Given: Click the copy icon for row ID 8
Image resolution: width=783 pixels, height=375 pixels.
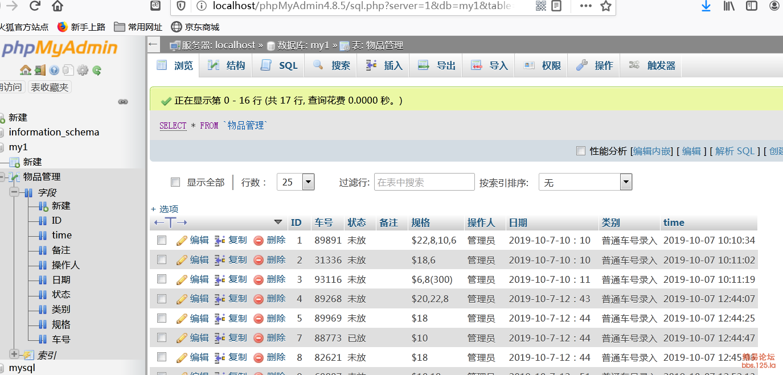Looking at the screenshot, I should tap(220, 357).
